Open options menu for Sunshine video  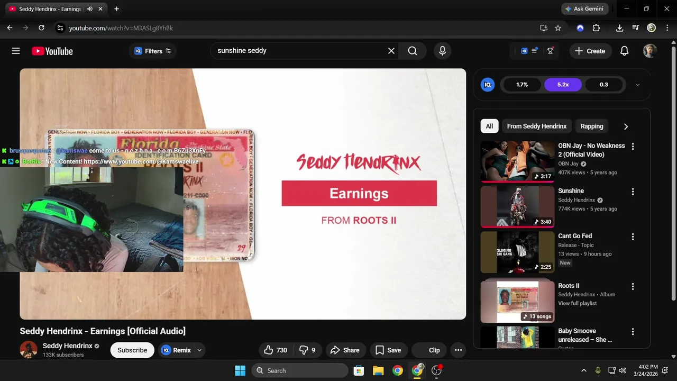click(633, 192)
